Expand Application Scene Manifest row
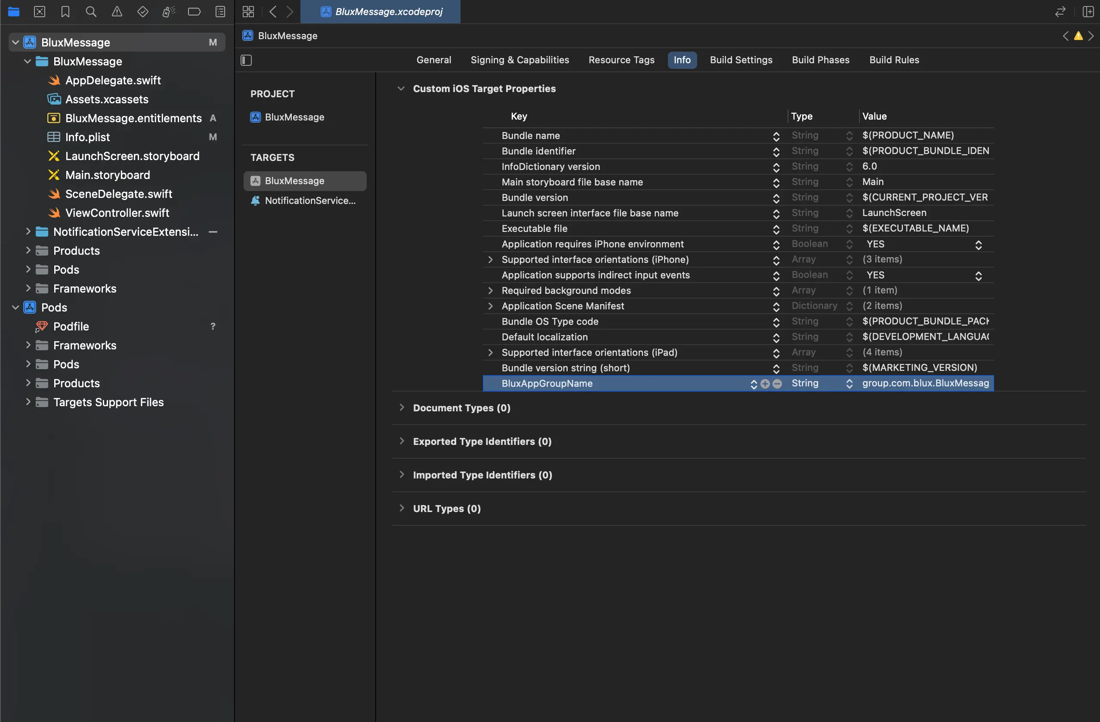Viewport: 1100px width, 722px height. pos(490,306)
